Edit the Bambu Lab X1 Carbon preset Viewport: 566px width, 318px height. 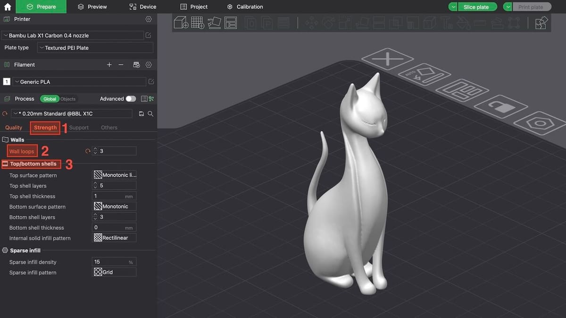coord(149,35)
